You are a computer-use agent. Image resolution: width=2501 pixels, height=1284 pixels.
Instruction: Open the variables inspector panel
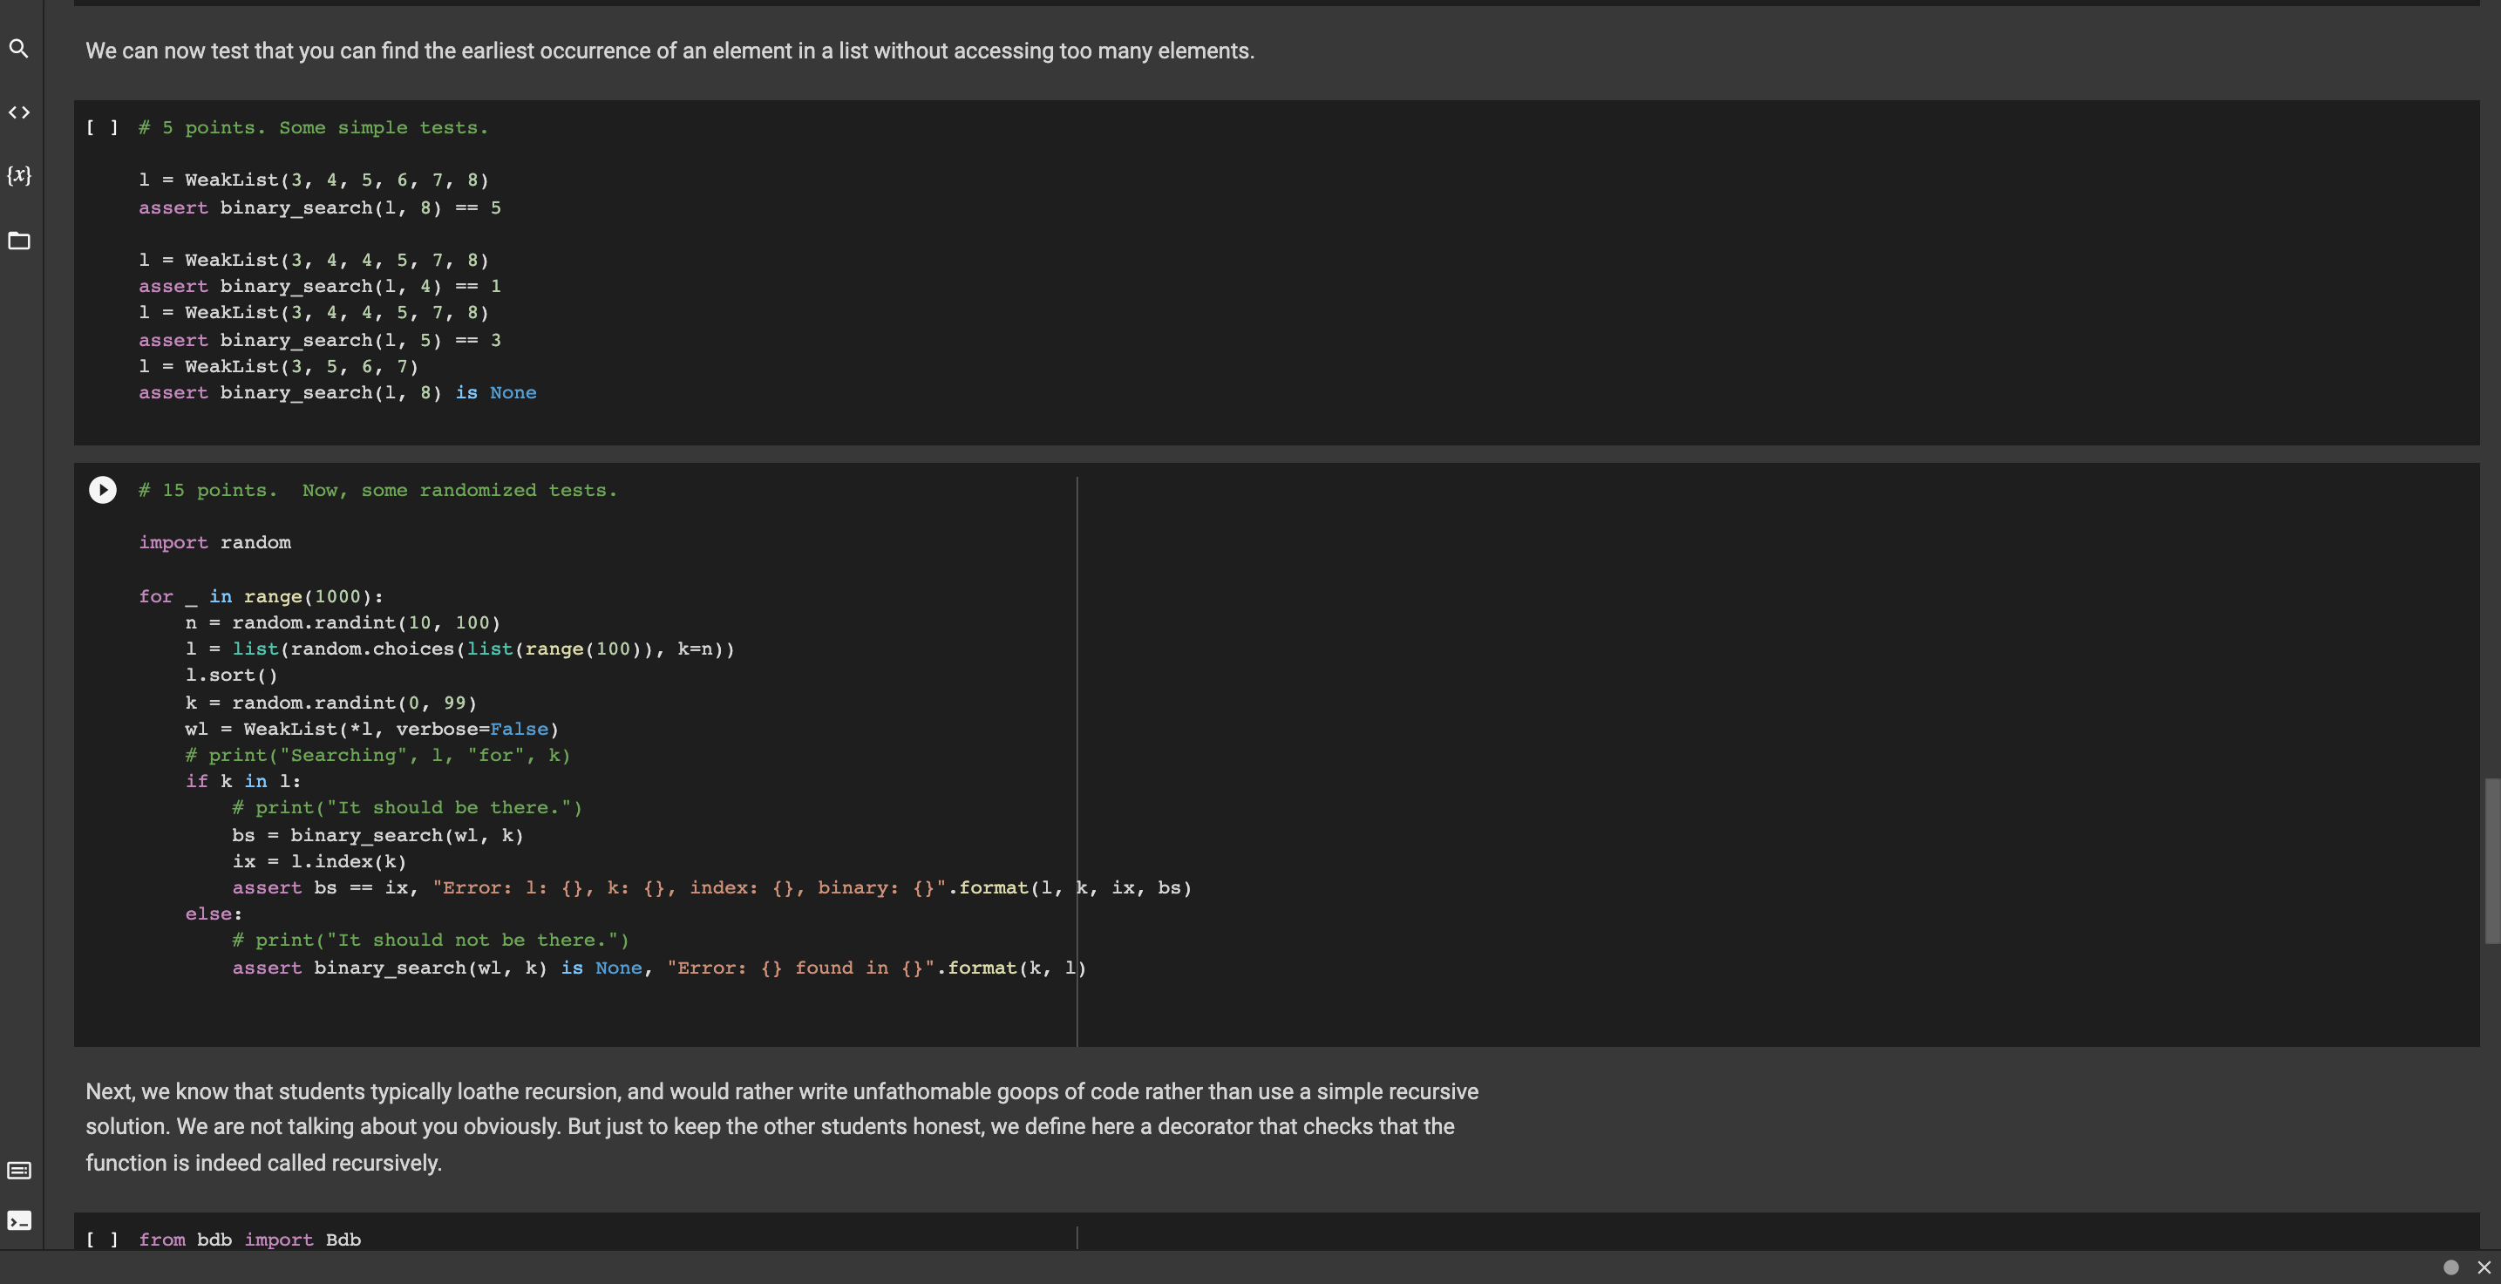(x=18, y=176)
